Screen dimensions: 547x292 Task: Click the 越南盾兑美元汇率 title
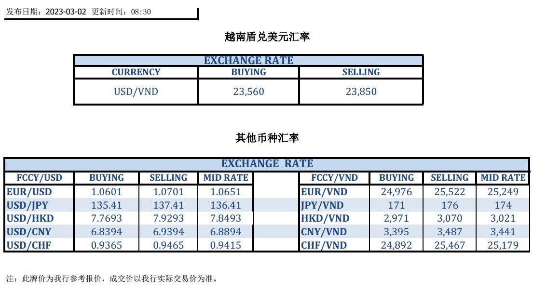(267, 37)
